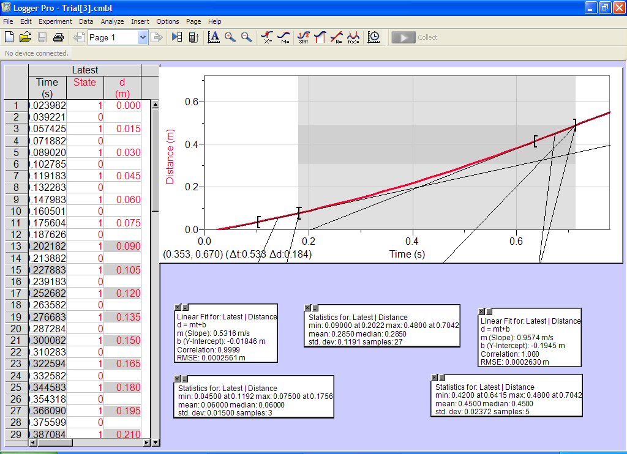Select the Zoom In magnifier
The width and height of the screenshot is (627, 454).
[x=230, y=37]
